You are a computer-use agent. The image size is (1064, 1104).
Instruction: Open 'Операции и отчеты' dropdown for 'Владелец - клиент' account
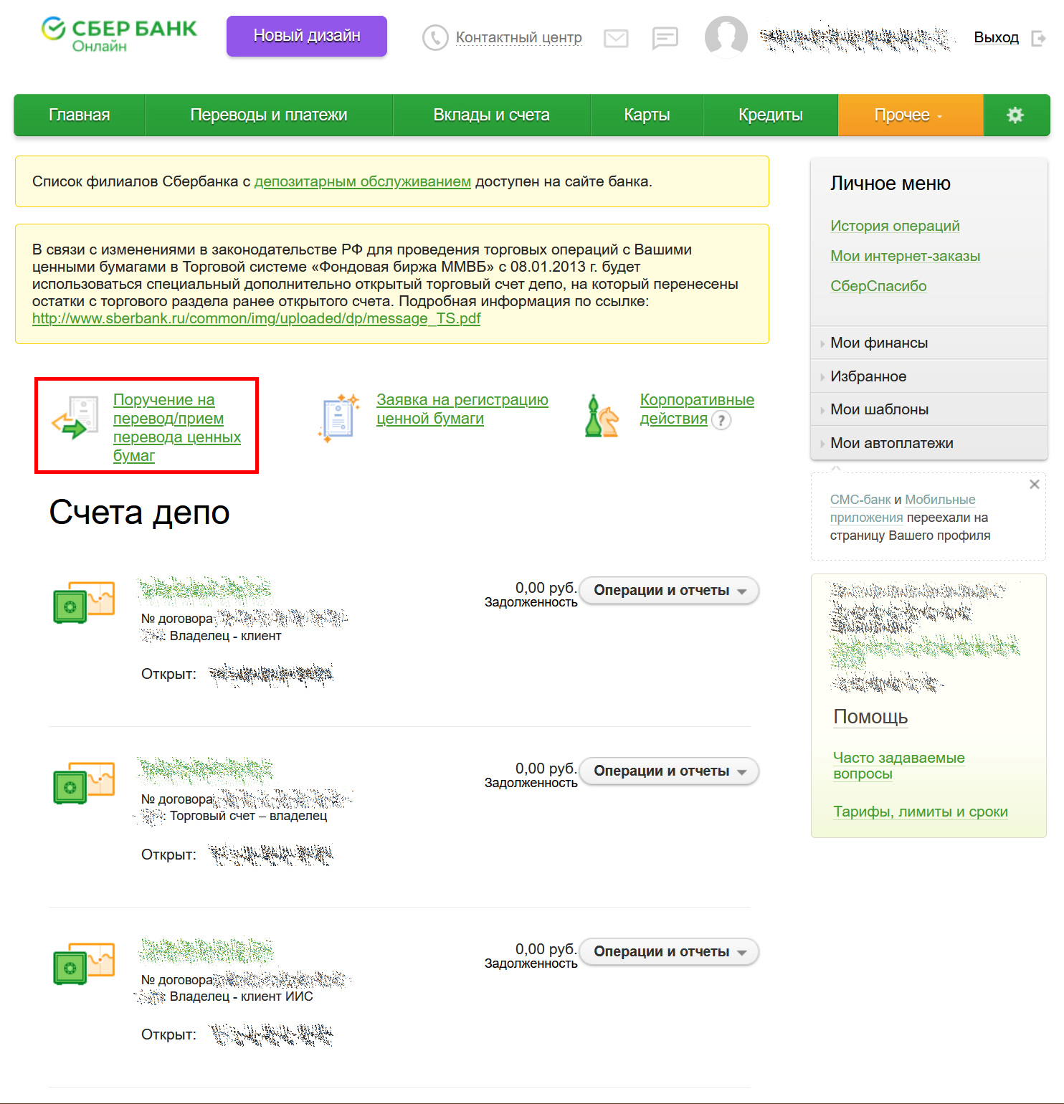coord(669,591)
